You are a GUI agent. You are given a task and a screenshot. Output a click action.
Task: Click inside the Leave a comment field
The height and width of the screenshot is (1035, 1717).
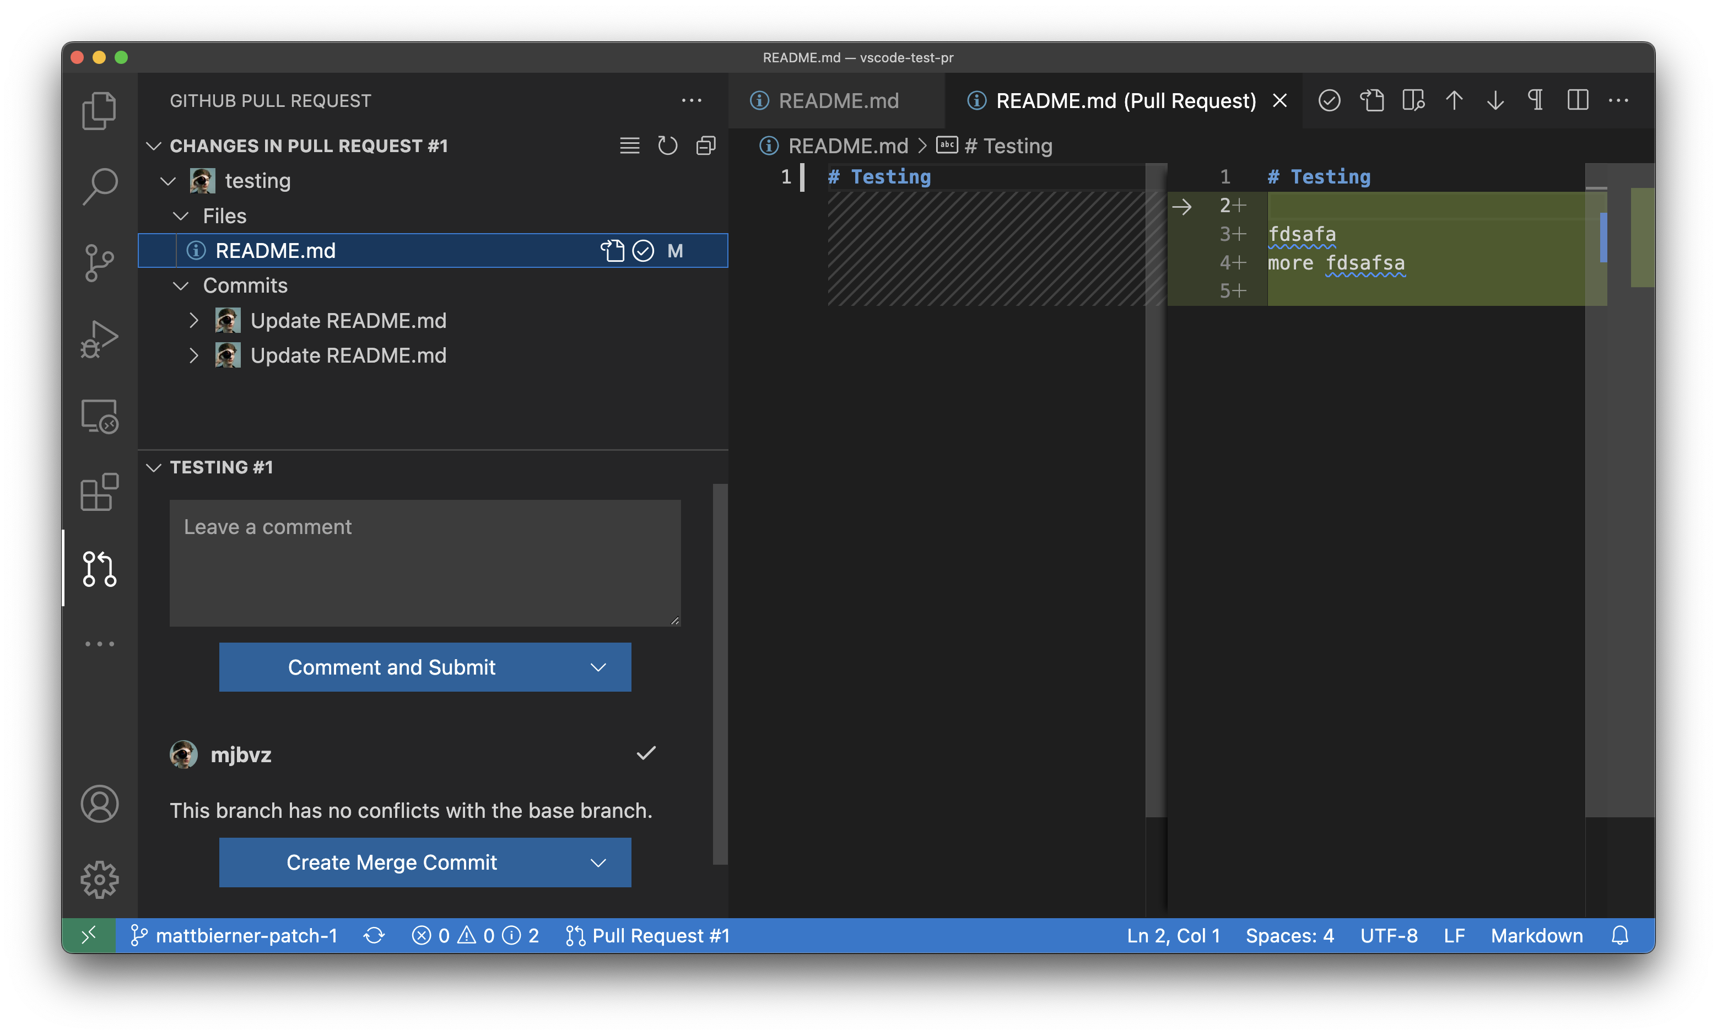coord(424,563)
